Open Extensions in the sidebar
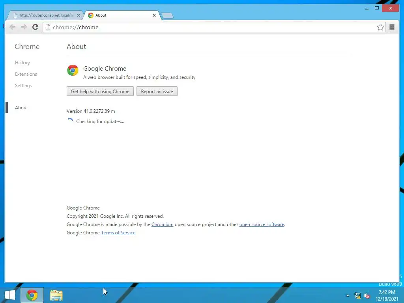 (x=26, y=74)
